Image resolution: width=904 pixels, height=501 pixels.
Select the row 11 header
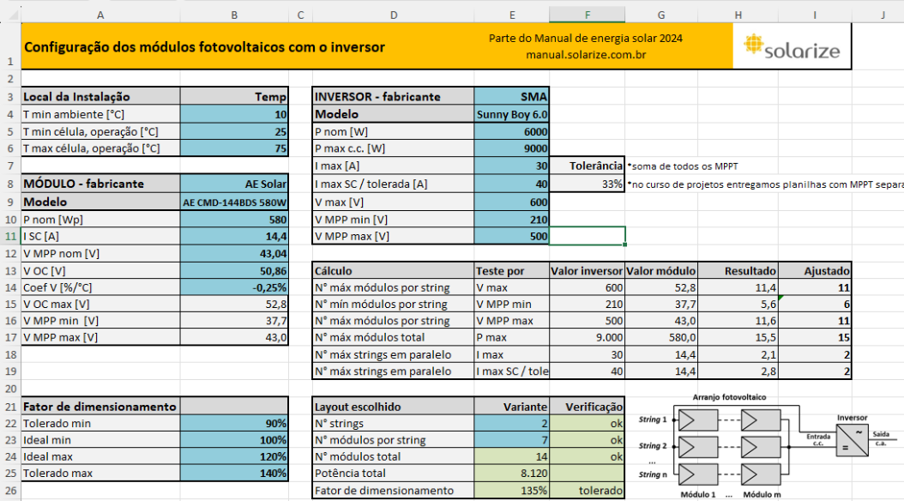[9, 236]
